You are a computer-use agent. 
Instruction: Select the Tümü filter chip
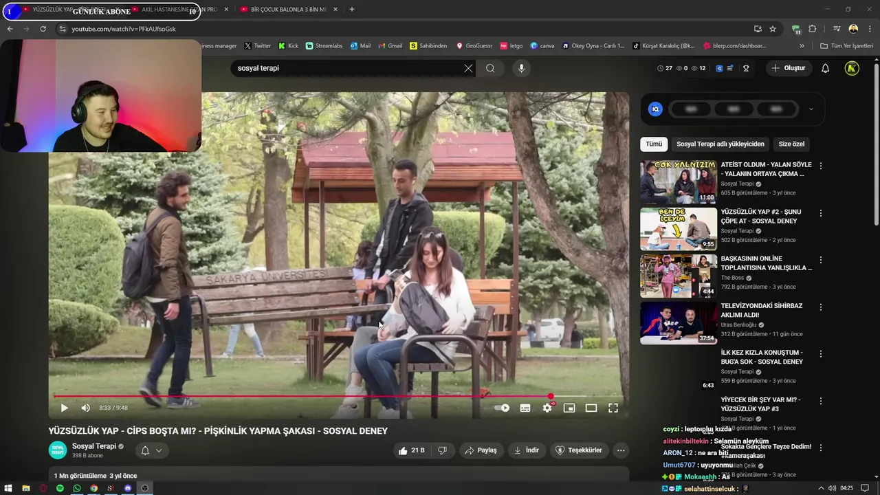tap(654, 144)
